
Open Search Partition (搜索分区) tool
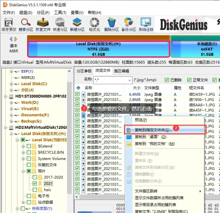pyautogui.click(x=26, y=25)
